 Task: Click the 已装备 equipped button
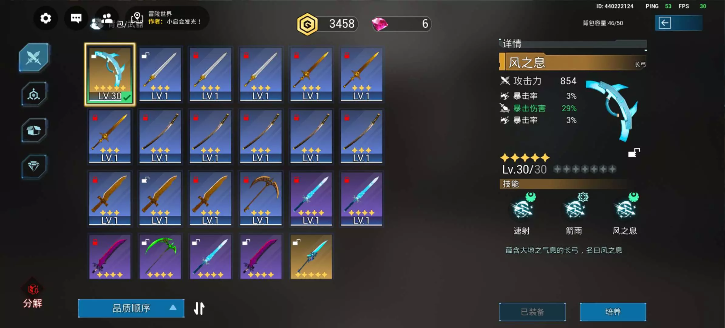(533, 312)
